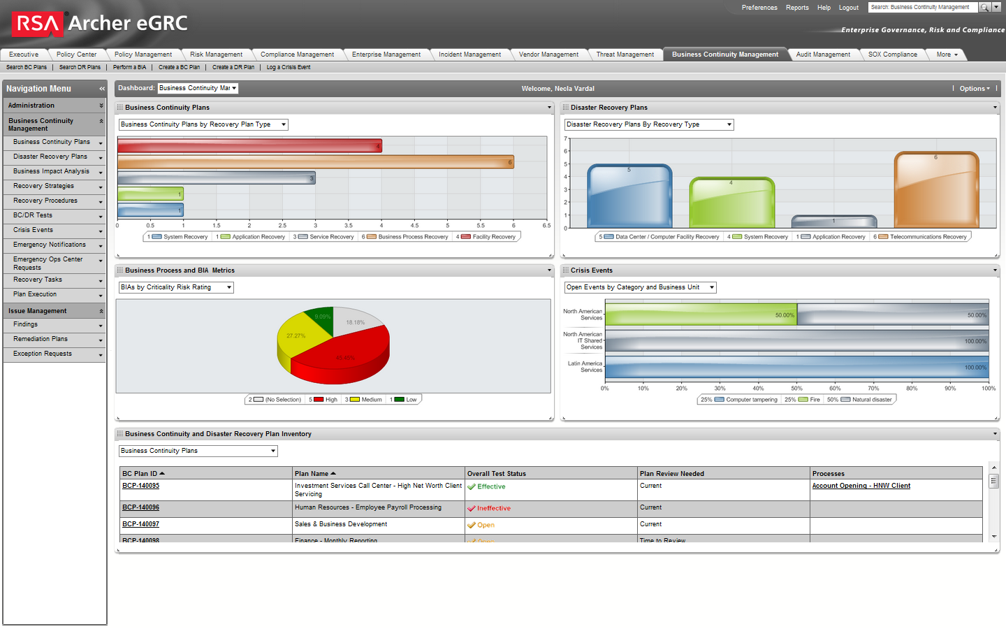
Task: Open Open Events by Category dropdown
Action: 641,287
